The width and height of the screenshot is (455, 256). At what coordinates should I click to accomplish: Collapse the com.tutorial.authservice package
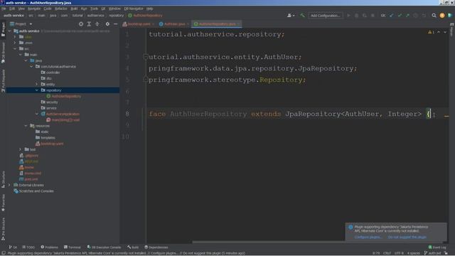pyautogui.click(x=31, y=66)
